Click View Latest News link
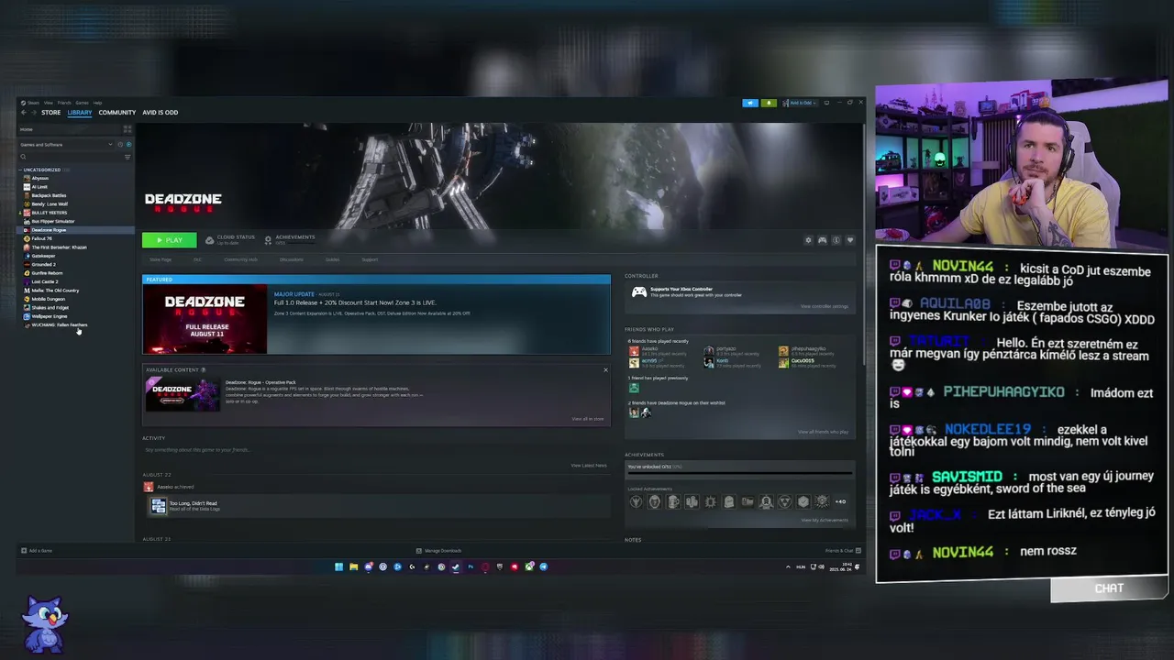The height and width of the screenshot is (660, 1174). point(589,466)
